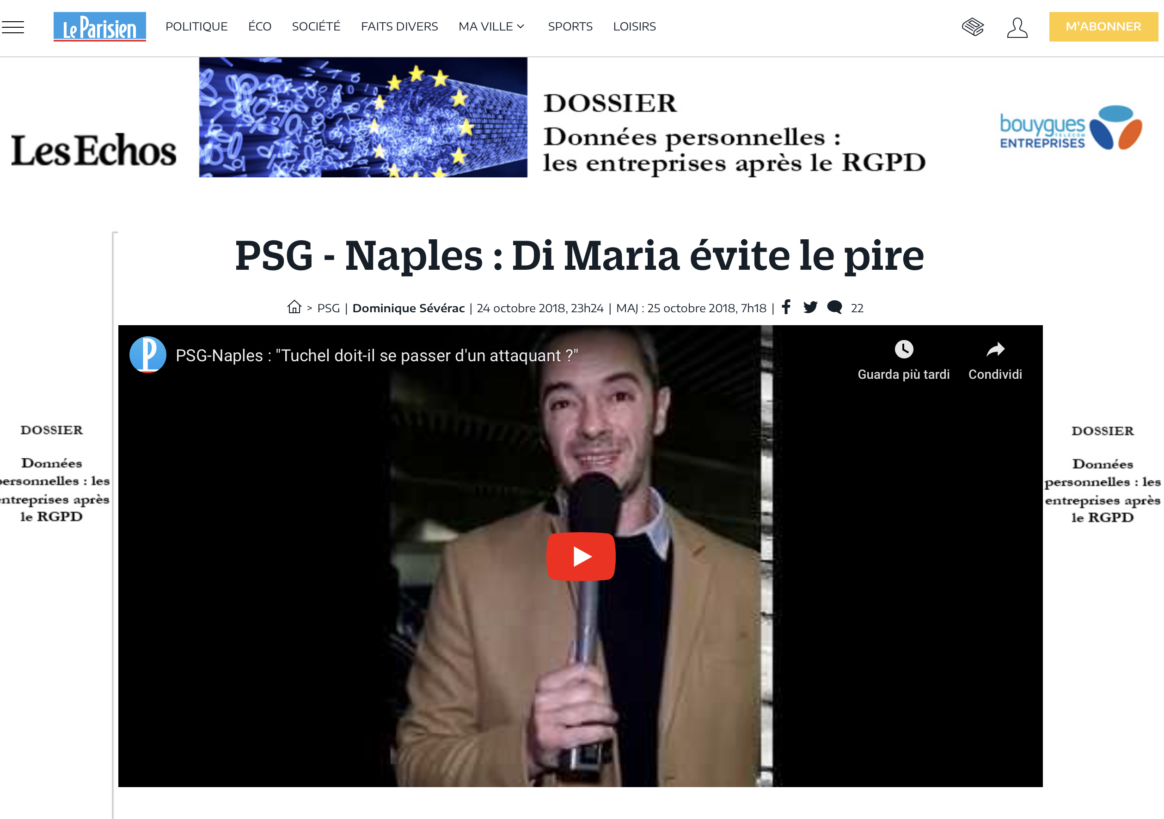Open the hamburger menu

pyautogui.click(x=12, y=27)
